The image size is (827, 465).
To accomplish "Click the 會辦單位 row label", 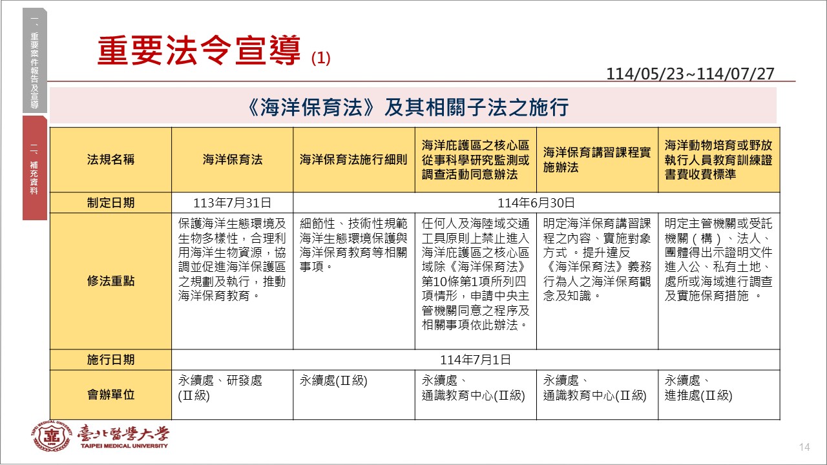I will tap(111, 395).
